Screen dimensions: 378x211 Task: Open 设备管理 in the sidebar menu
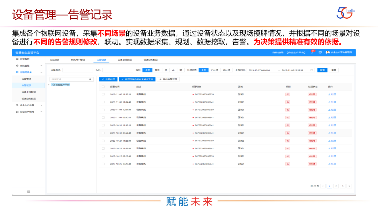coord(26,79)
